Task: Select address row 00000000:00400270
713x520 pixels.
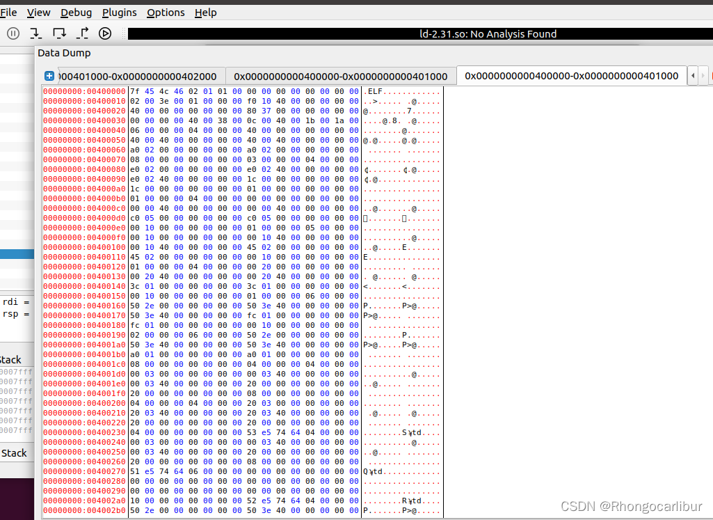Action: pos(85,471)
